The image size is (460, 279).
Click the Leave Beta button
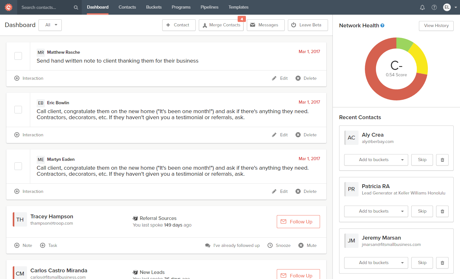pyautogui.click(x=308, y=25)
